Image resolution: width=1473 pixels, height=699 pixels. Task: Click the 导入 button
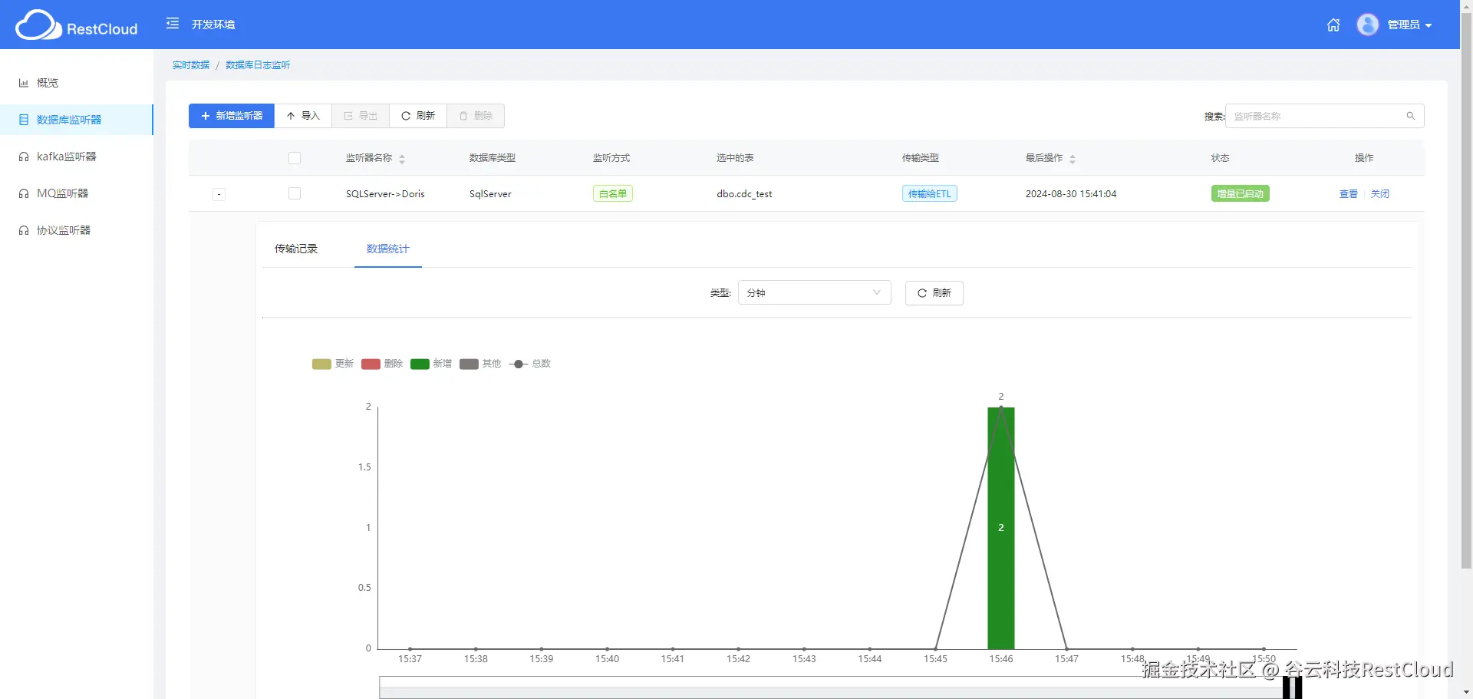[303, 116]
